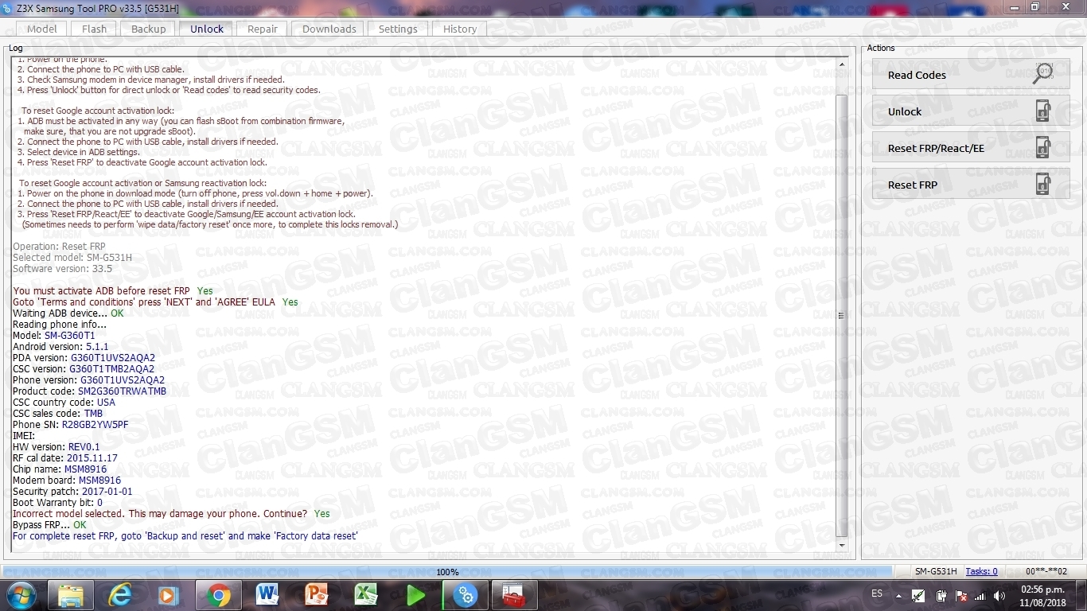The height and width of the screenshot is (611, 1087).
Task: Open Windows Media Player from the taskbar
Action: (167, 595)
